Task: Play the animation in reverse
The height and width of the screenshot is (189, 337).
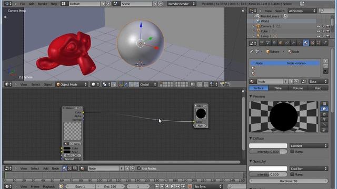Action: click(167, 186)
